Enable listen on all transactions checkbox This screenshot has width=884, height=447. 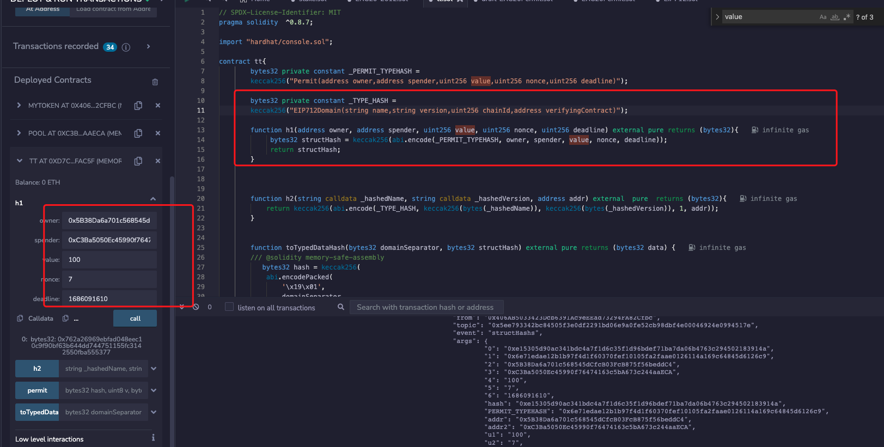pos(229,307)
